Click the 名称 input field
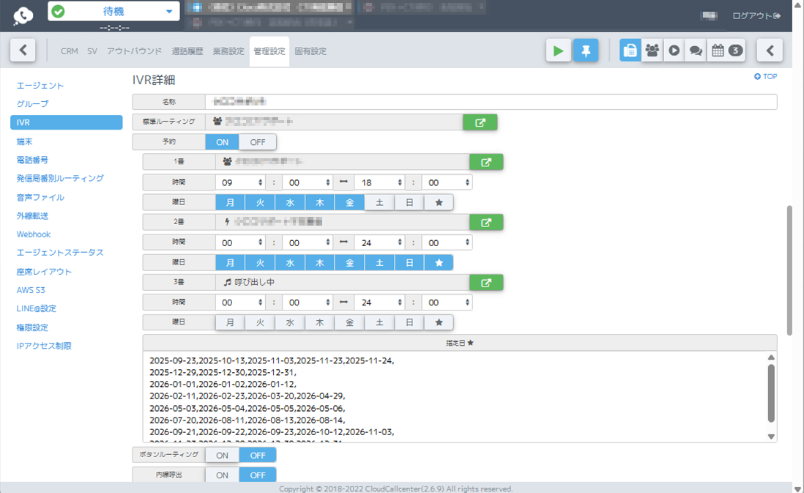 point(491,102)
